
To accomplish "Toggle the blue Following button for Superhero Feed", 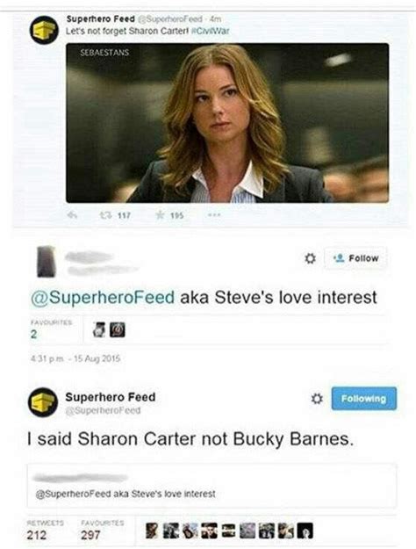I will coord(364,399).
